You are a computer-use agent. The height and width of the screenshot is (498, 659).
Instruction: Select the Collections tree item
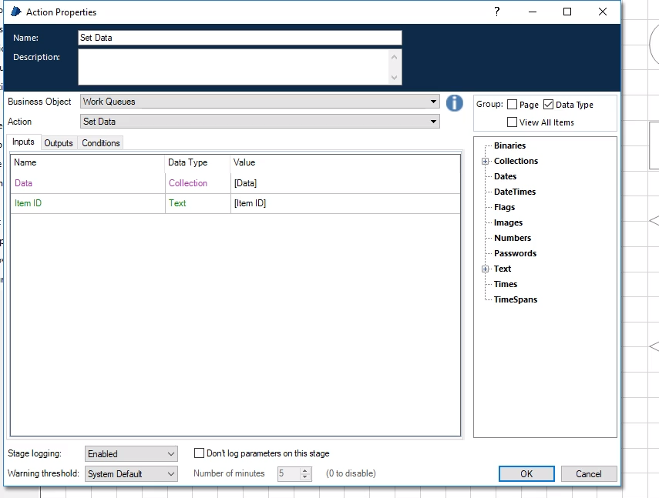516,161
